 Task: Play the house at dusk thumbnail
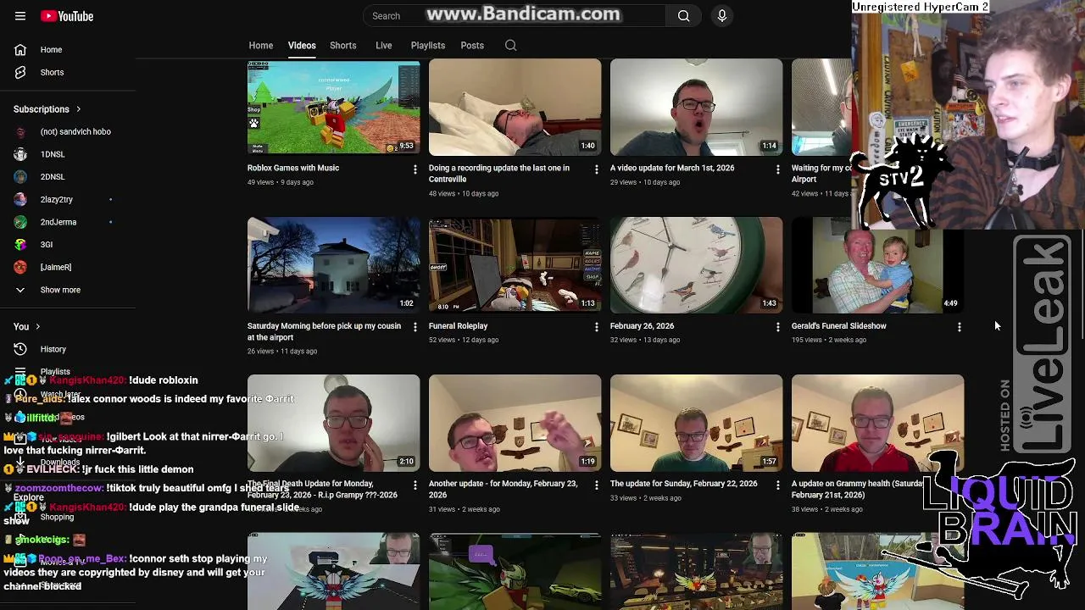coord(334,265)
